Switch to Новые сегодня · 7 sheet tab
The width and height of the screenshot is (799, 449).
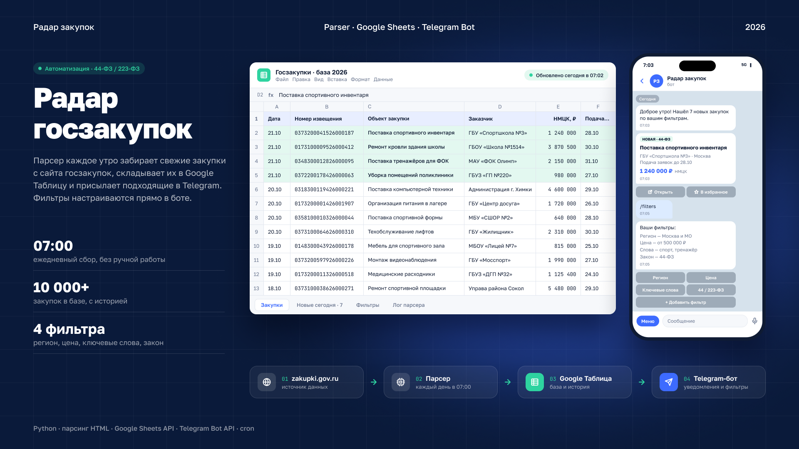pos(320,305)
